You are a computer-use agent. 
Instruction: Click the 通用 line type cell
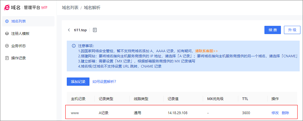pos(137,113)
